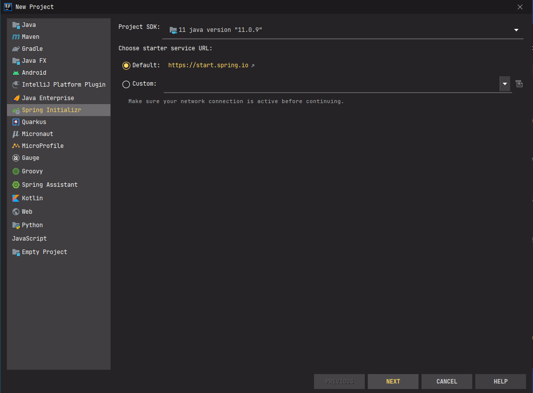
Task: Click the Groovy green circle icon
Action: point(16,171)
